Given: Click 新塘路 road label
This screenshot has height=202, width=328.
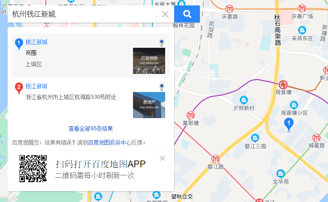Looking at the screenshot, I should tap(324, 33).
